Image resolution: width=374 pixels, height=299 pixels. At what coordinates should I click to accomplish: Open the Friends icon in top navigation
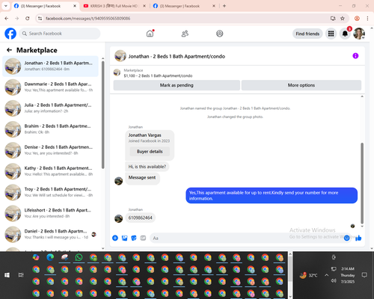click(185, 34)
